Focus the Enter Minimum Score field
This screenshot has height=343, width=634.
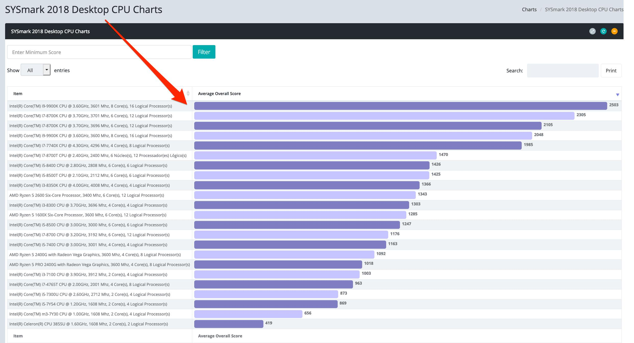pyautogui.click(x=99, y=52)
